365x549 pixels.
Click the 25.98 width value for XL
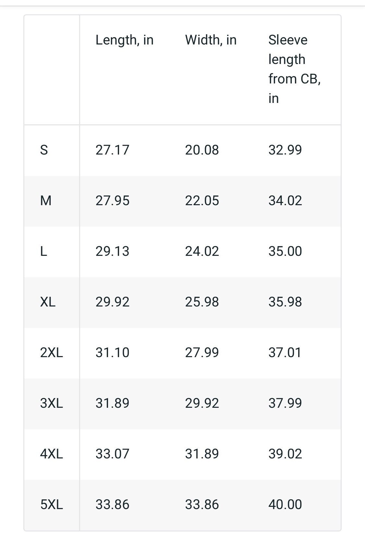[x=202, y=302]
